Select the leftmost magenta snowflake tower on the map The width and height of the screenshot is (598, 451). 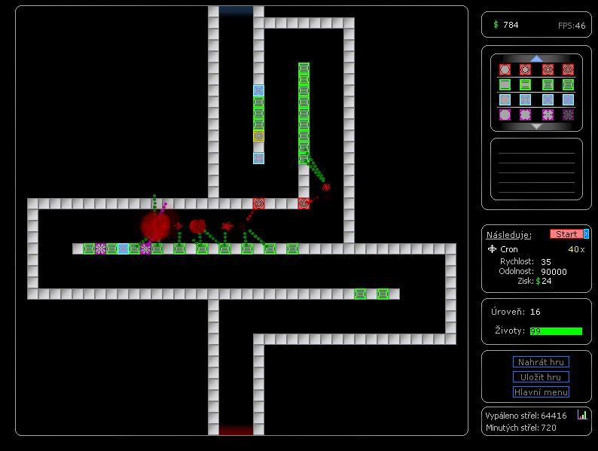pos(100,249)
